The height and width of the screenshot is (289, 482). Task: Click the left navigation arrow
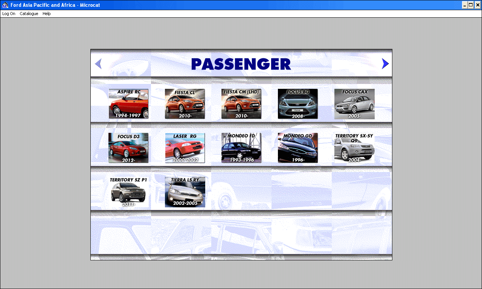[98, 63]
